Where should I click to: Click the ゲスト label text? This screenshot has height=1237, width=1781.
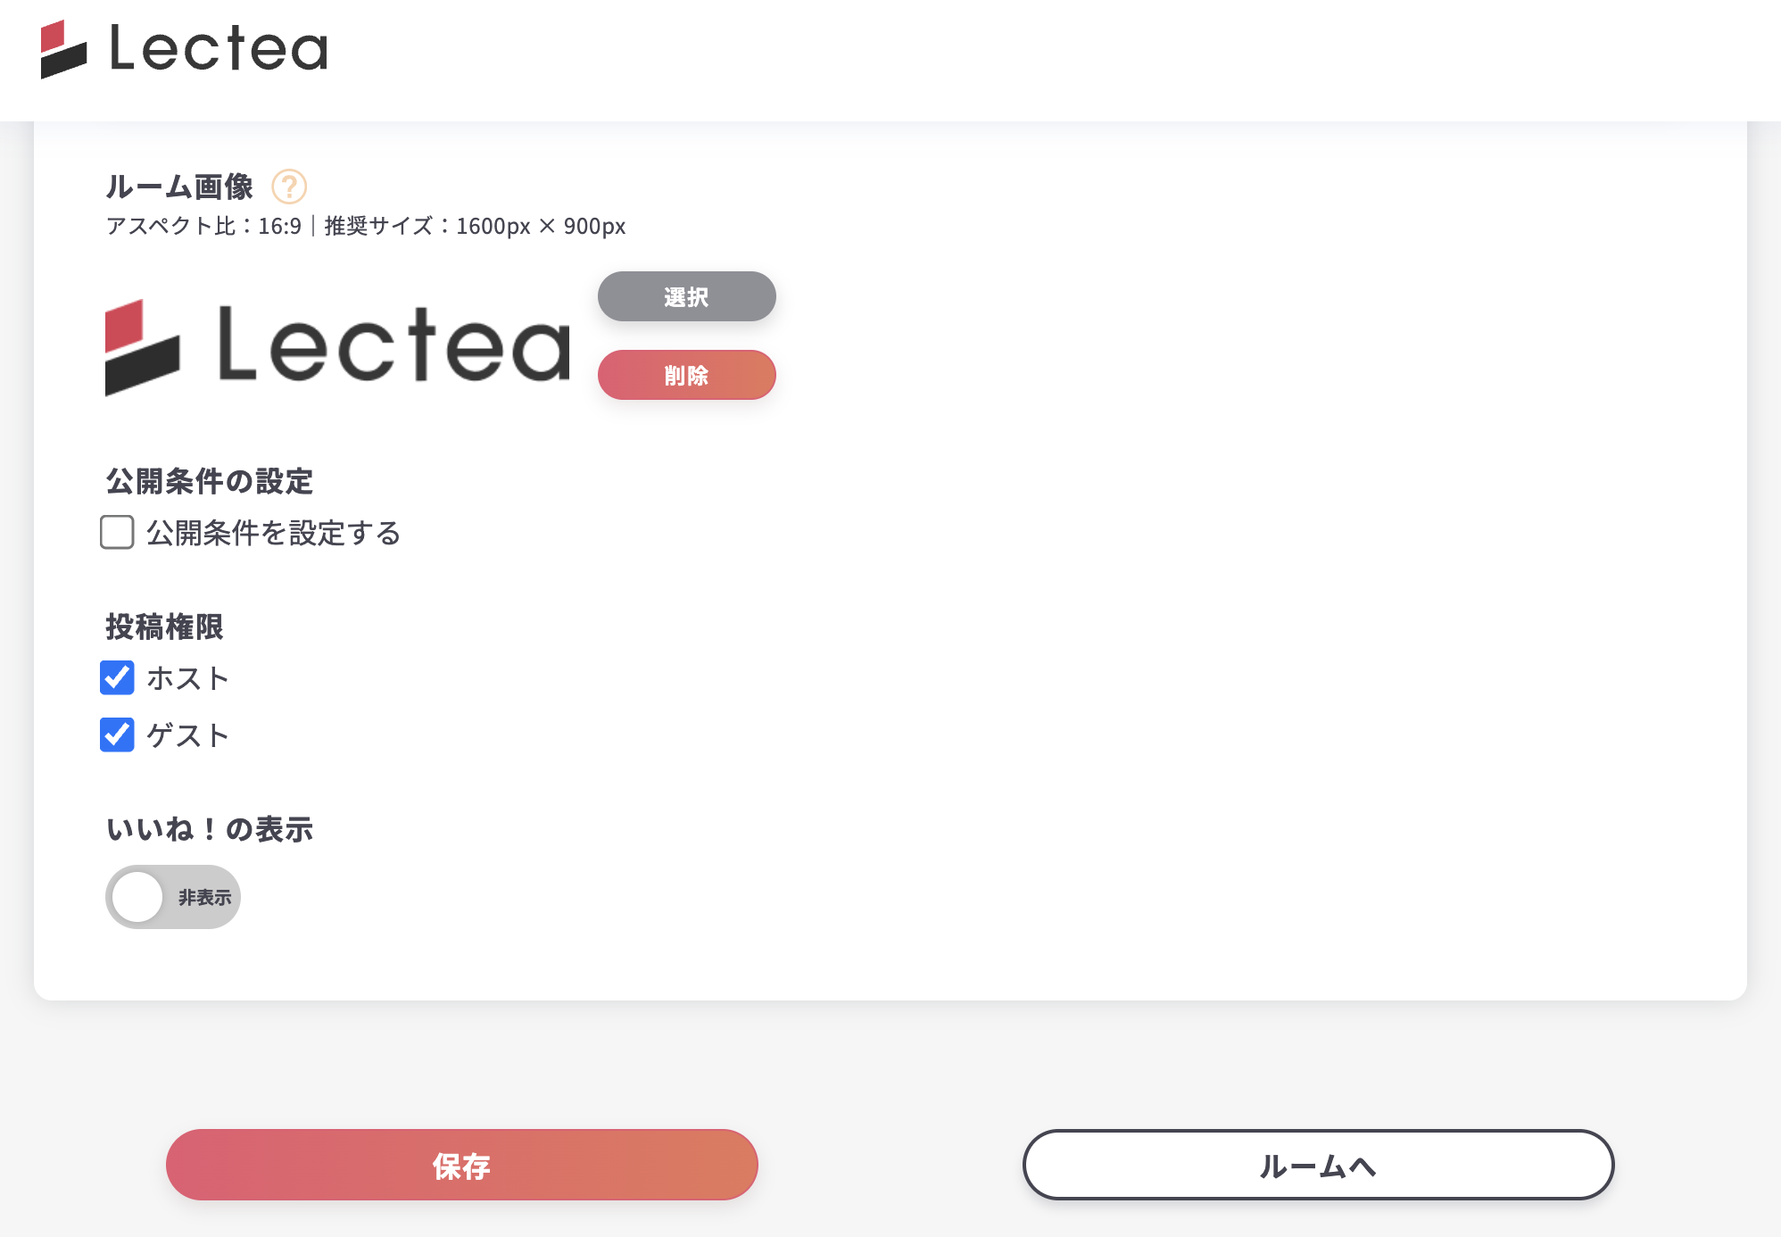pyautogui.click(x=188, y=735)
